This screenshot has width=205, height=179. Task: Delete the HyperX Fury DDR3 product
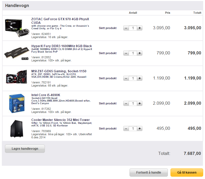pos(108,53)
